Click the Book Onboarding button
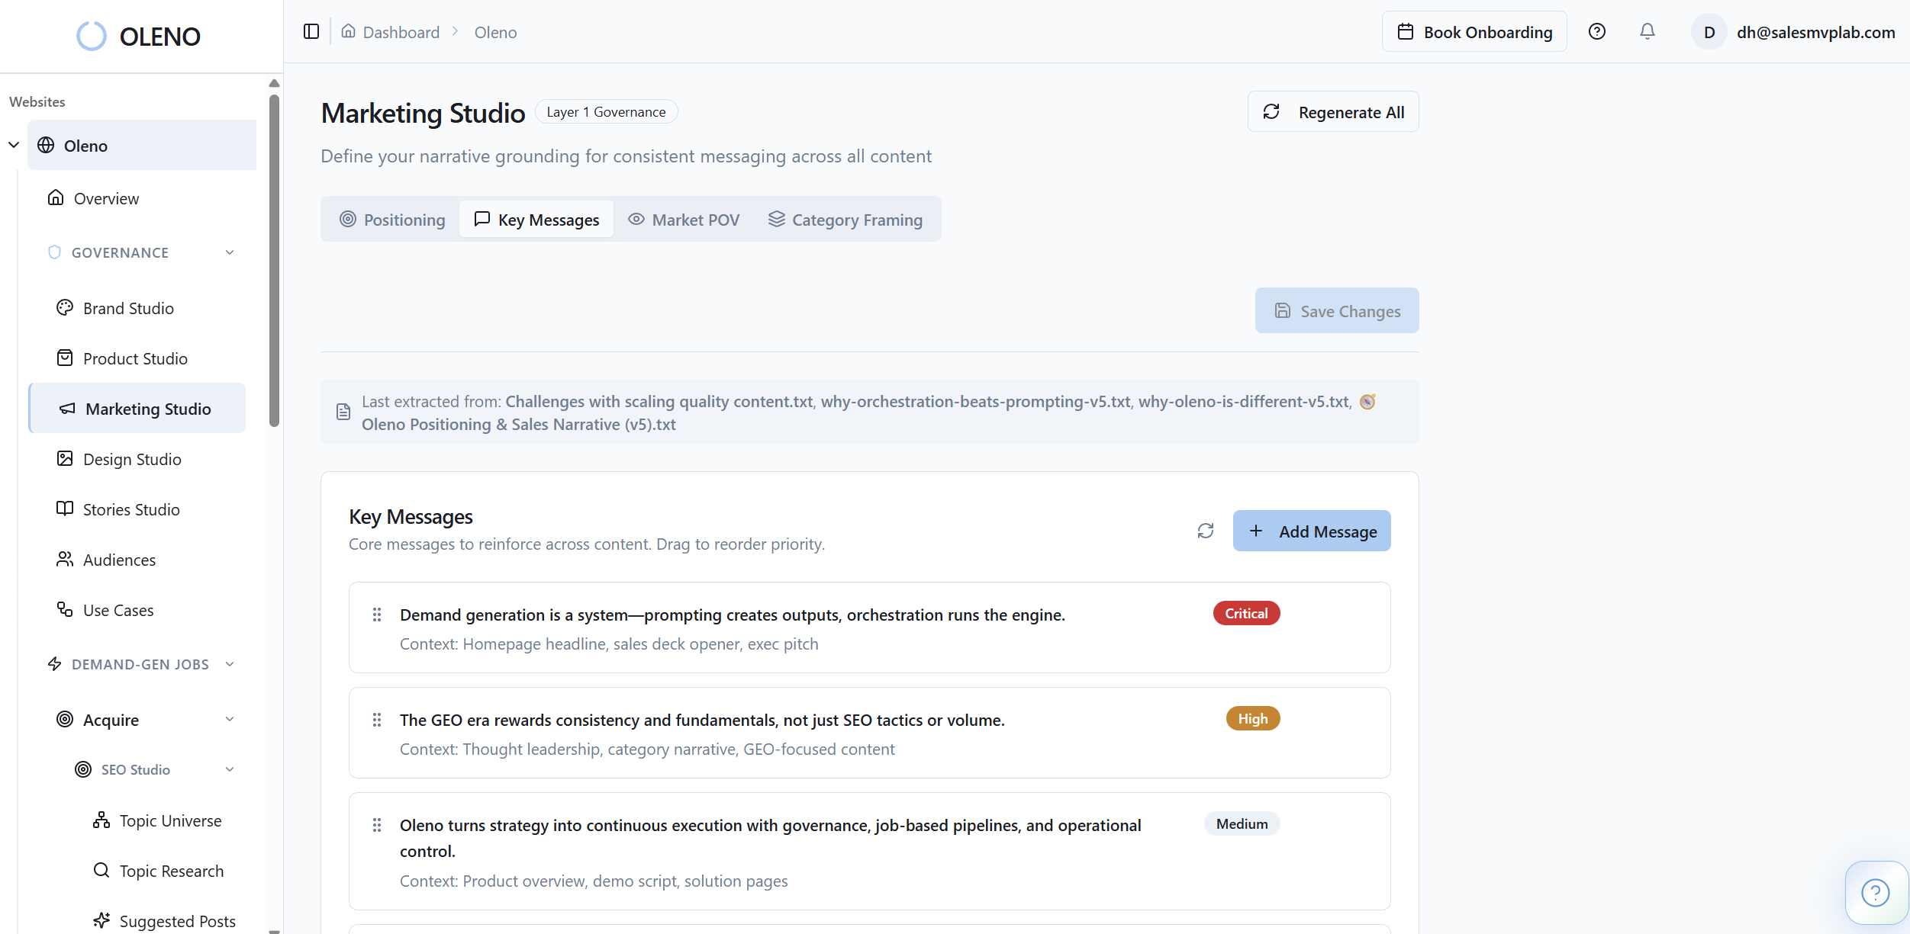The image size is (1910, 934). (1474, 32)
